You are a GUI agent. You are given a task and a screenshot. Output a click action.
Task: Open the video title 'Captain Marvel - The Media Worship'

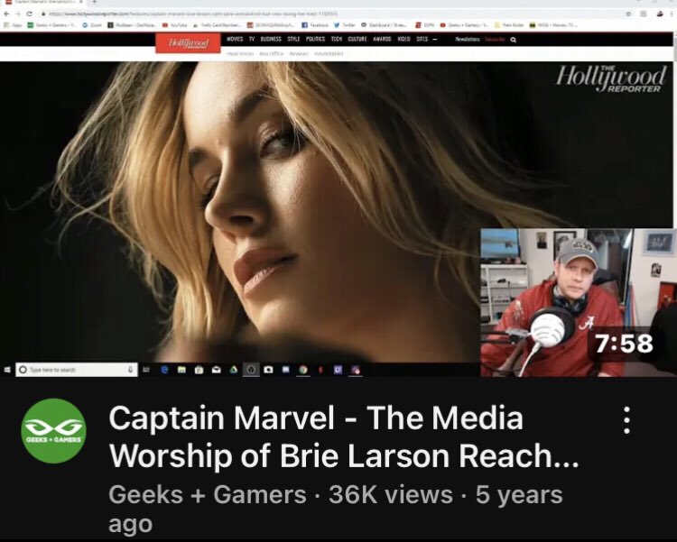pyautogui.click(x=344, y=436)
